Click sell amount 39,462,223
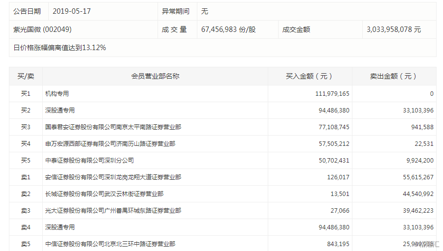Viewport: 443px width, 251px height. pyautogui.click(x=418, y=211)
